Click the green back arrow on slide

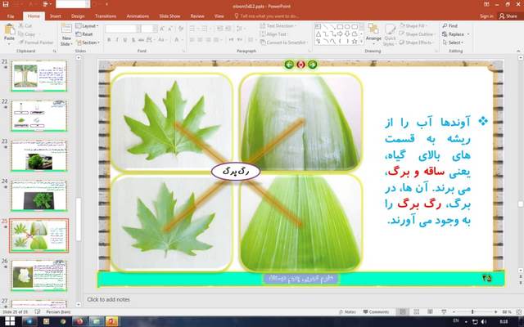289,65
